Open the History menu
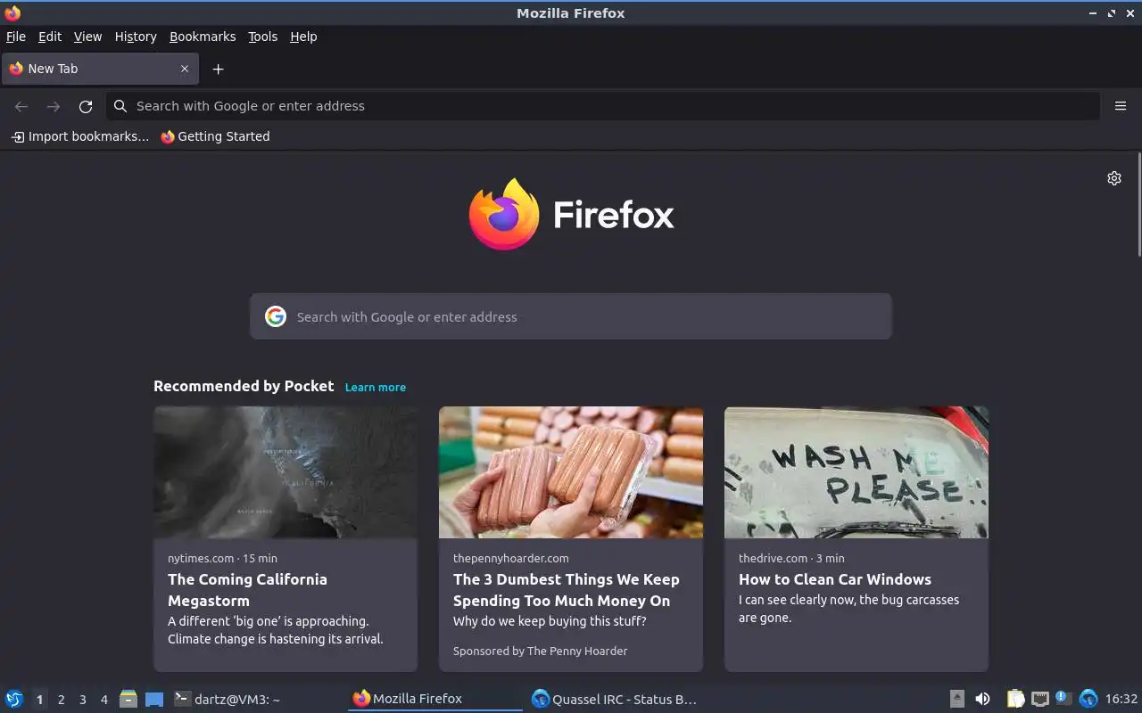Screen dimensions: 1142x713 (x=136, y=37)
